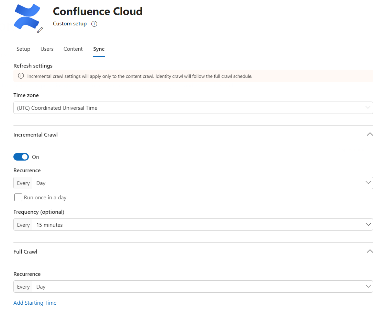Switch to the Setup tab

pos(23,49)
